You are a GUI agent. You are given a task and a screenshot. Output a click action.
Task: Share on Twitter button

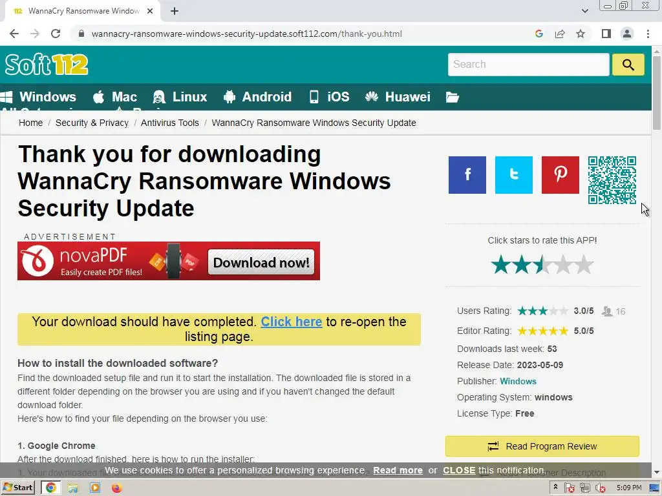[x=514, y=175]
